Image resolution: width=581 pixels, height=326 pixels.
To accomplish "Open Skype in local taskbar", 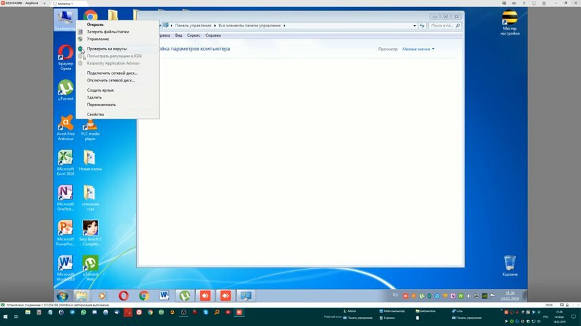I will pos(205,312).
